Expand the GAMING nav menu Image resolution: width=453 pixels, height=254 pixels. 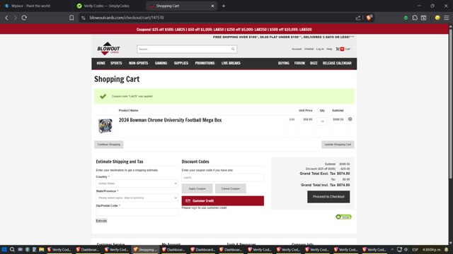(x=161, y=63)
